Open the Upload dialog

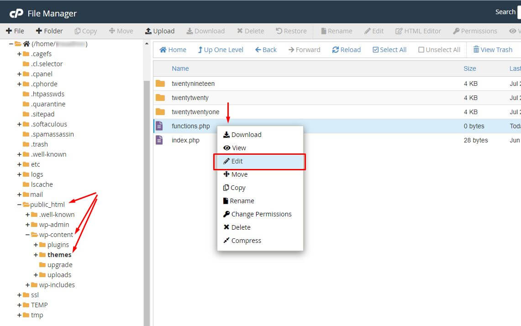pyautogui.click(x=160, y=31)
